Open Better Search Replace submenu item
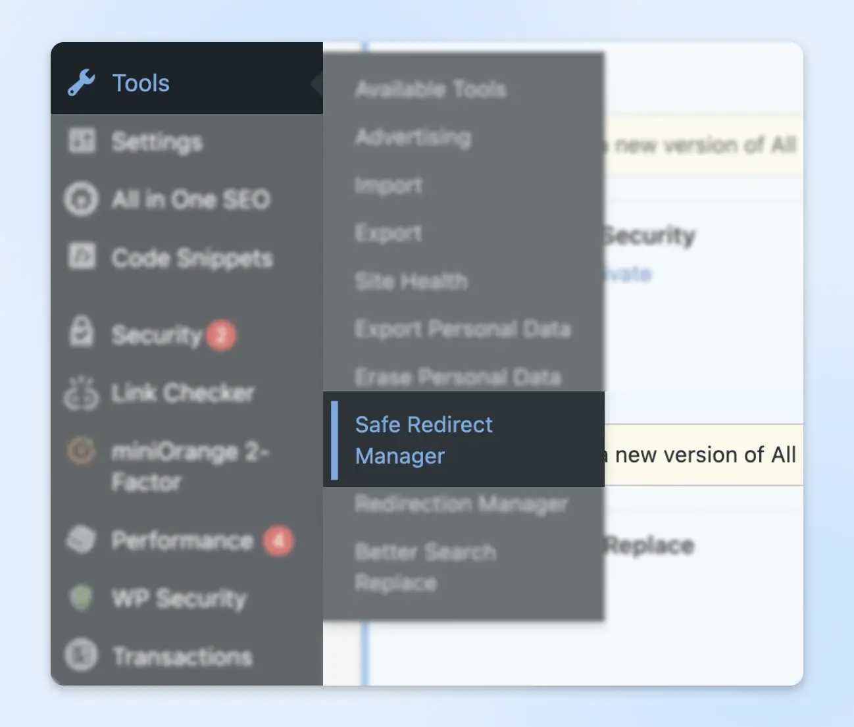This screenshot has height=727, width=854. pos(425,567)
